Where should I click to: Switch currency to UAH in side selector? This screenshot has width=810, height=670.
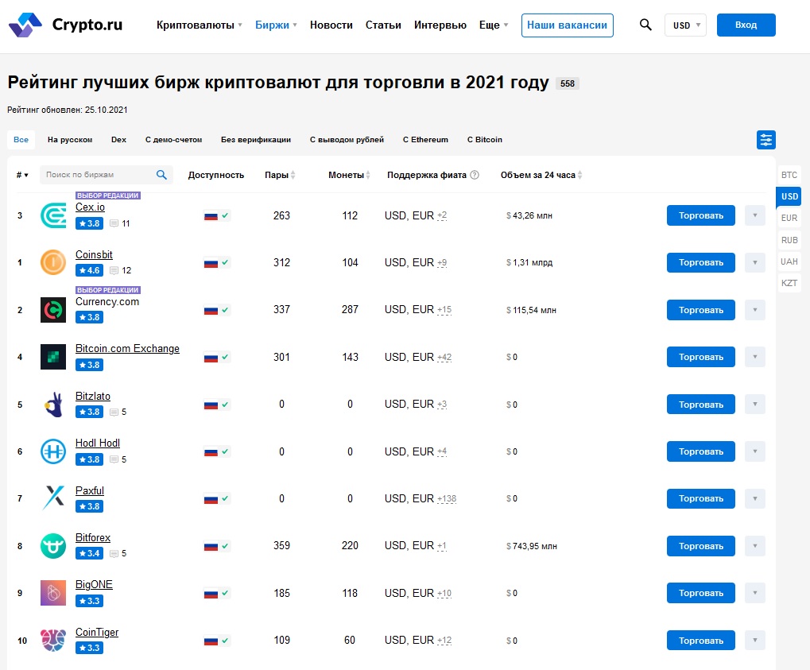point(789,262)
